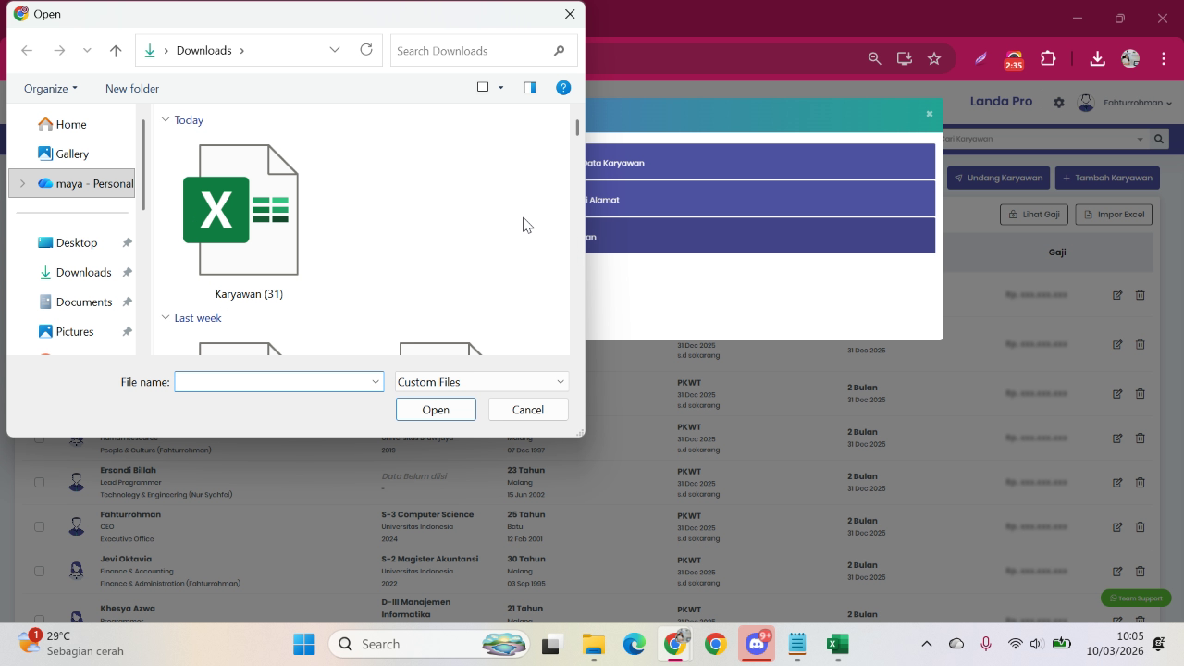Screen dimensions: 1184x666
Task: Click the Alamat step in modal
Action: pyautogui.click(x=760, y=199)
